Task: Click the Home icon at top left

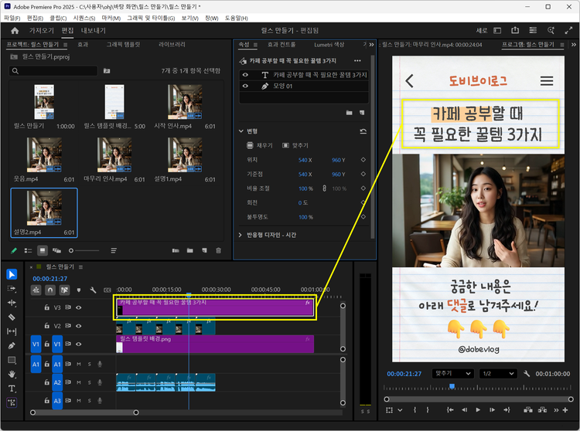Action: (14, 31)
